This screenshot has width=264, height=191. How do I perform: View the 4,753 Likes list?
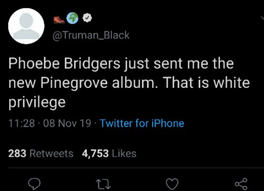pyautogui.click(x=109, y=154)
